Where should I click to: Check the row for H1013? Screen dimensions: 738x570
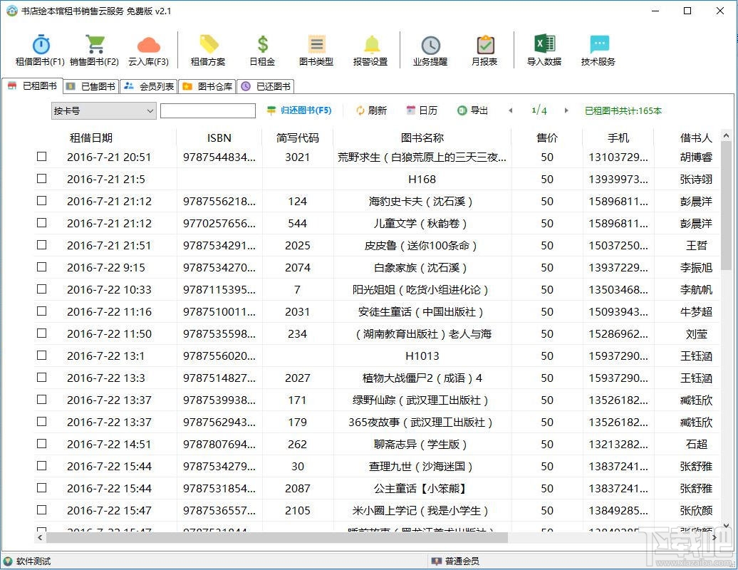pyautogui.click(x=42, y=356)
